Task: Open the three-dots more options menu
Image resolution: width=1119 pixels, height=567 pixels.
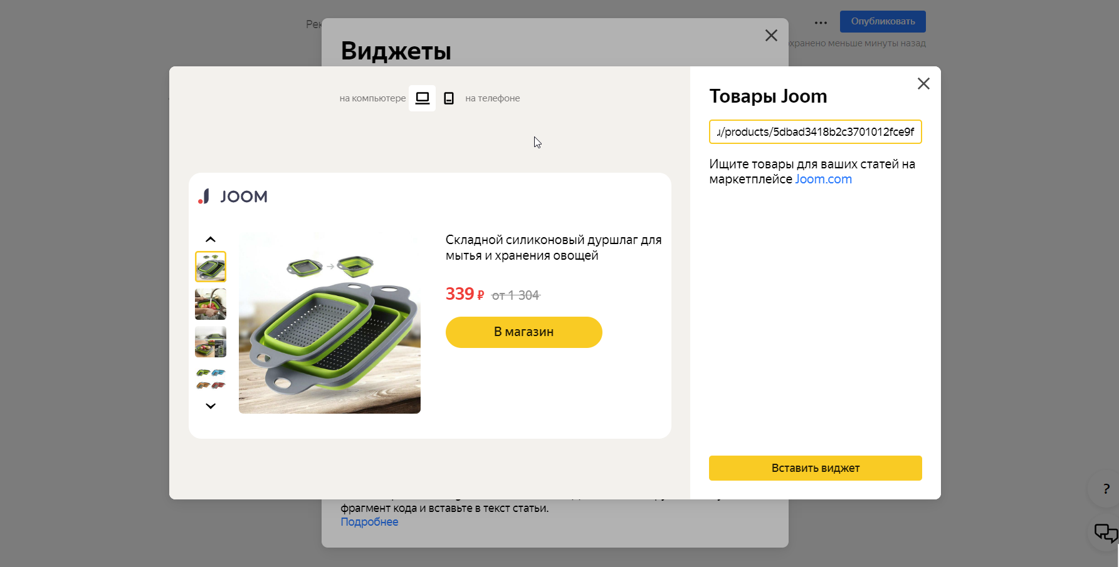Action: [x=821, y=23]
